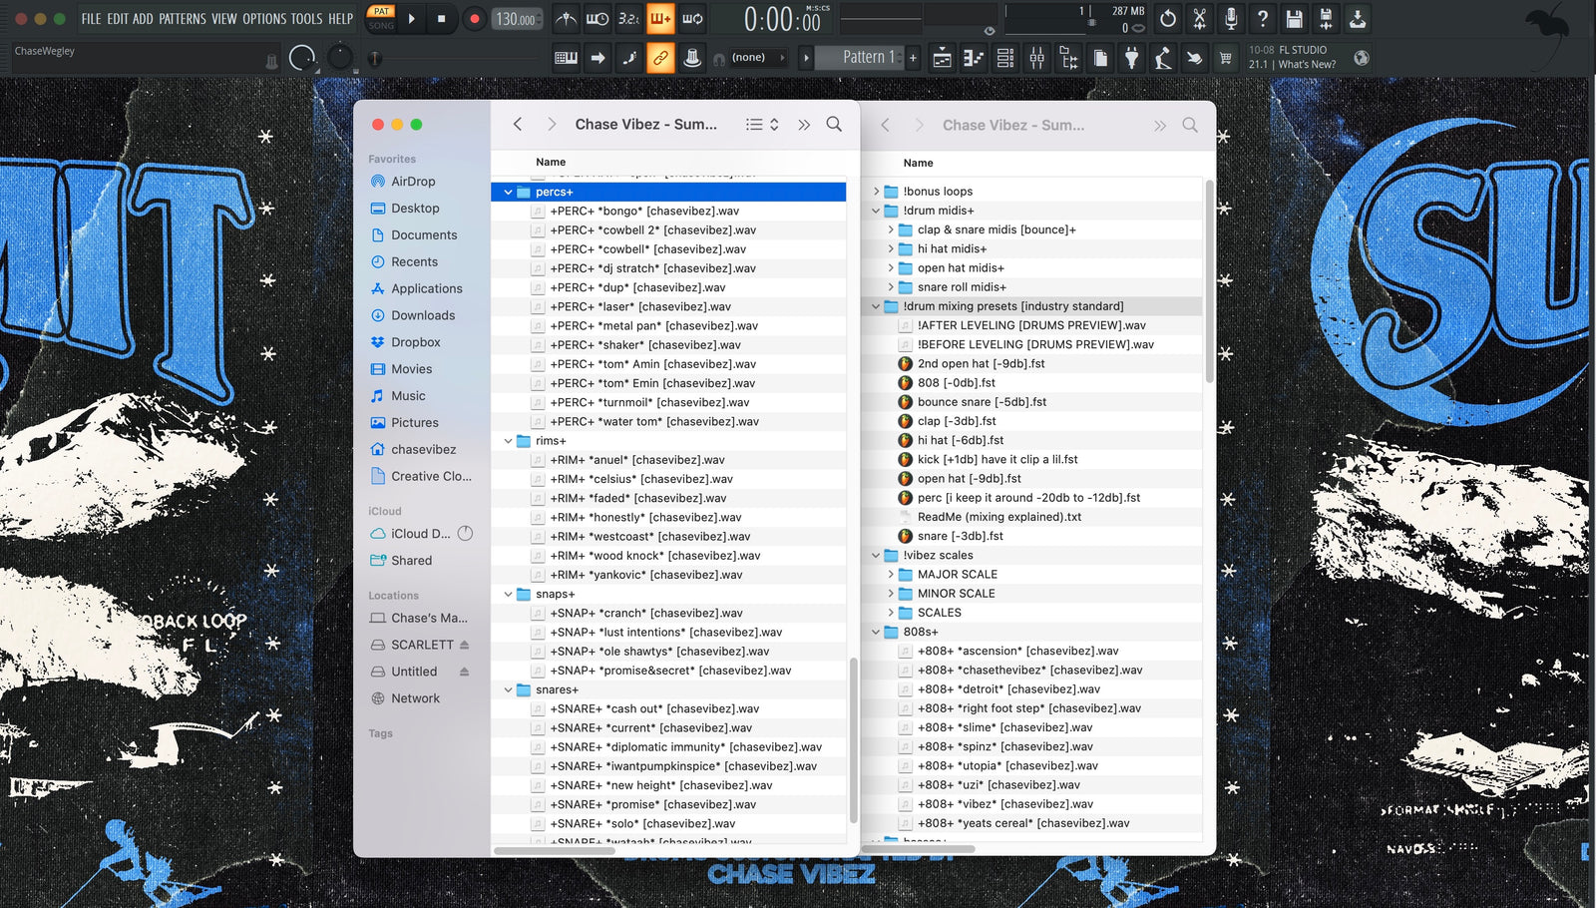The width and height of the screenshot is (1596, 908).
Task: Click the arrow left of Pattern 1
Action: coord(806,58)
